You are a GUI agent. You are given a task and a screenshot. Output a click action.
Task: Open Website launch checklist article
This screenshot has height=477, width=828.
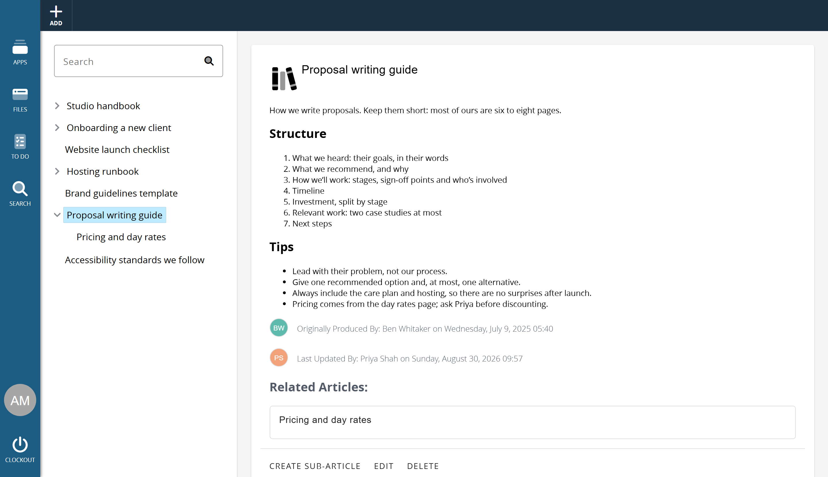click(x=117, y=149)
